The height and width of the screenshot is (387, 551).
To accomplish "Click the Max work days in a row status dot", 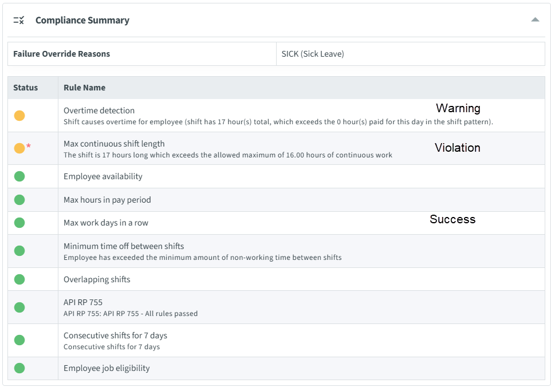I will (19, 223).
